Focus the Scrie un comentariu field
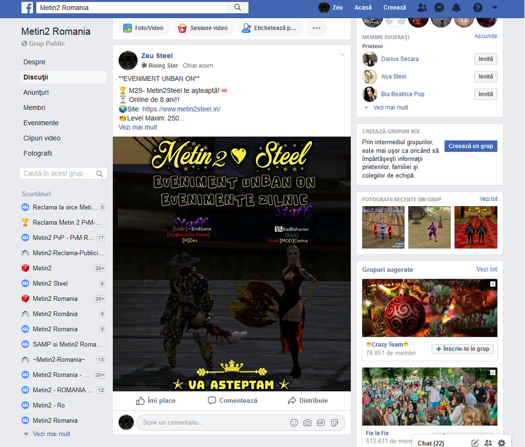The image size is (525, 447). (214, 423)
